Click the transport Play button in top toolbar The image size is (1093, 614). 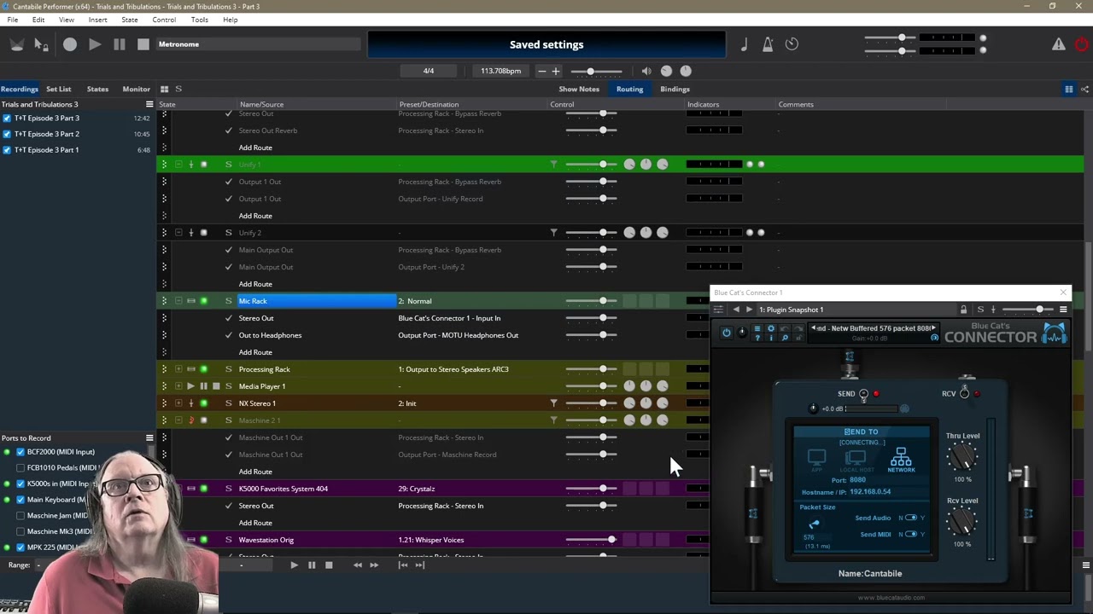95,44
